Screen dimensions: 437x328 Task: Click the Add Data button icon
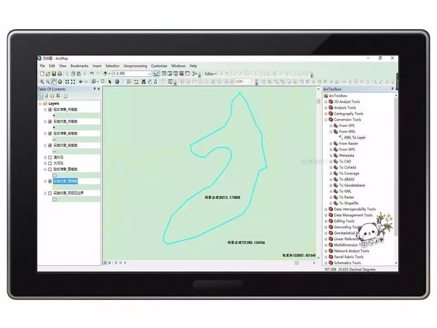click(106, 74)
